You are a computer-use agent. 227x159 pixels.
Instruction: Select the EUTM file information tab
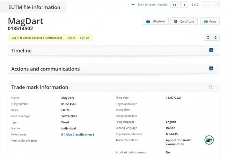34,7
